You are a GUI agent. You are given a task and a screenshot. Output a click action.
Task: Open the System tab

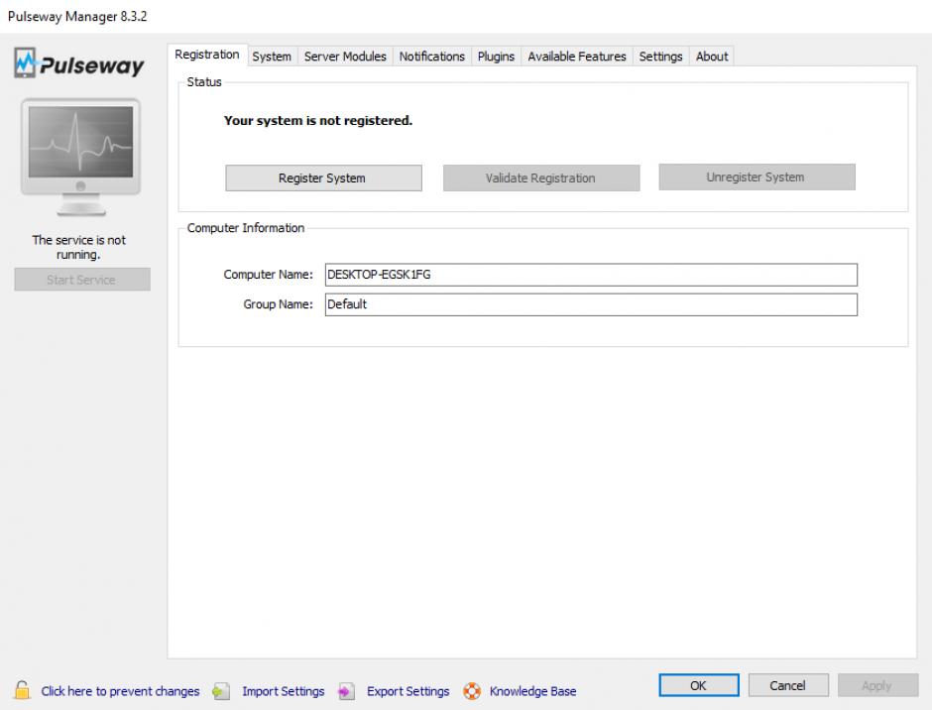coord(272,57)
